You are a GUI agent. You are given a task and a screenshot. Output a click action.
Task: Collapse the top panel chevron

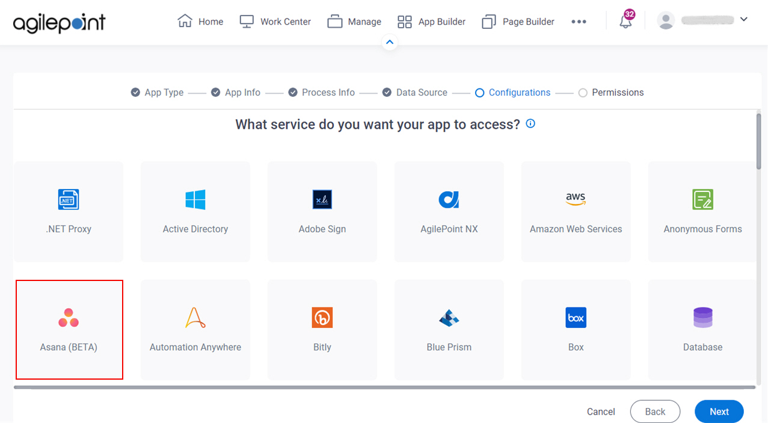[389, 42]
